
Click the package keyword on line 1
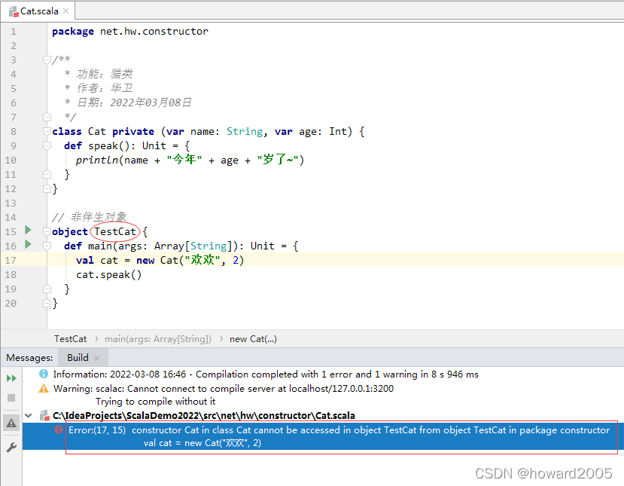(x=73, y=32)
